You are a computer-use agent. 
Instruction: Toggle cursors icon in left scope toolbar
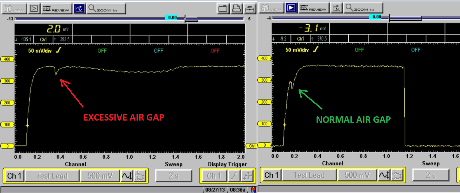[79, 9]
